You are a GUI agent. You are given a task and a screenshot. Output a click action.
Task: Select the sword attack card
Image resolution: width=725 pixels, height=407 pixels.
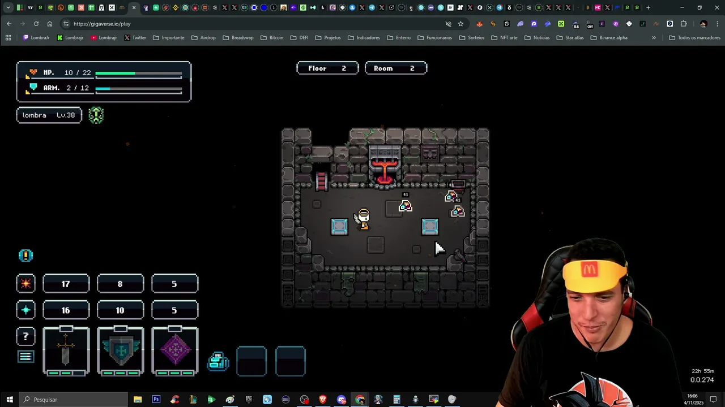point(66,351)
